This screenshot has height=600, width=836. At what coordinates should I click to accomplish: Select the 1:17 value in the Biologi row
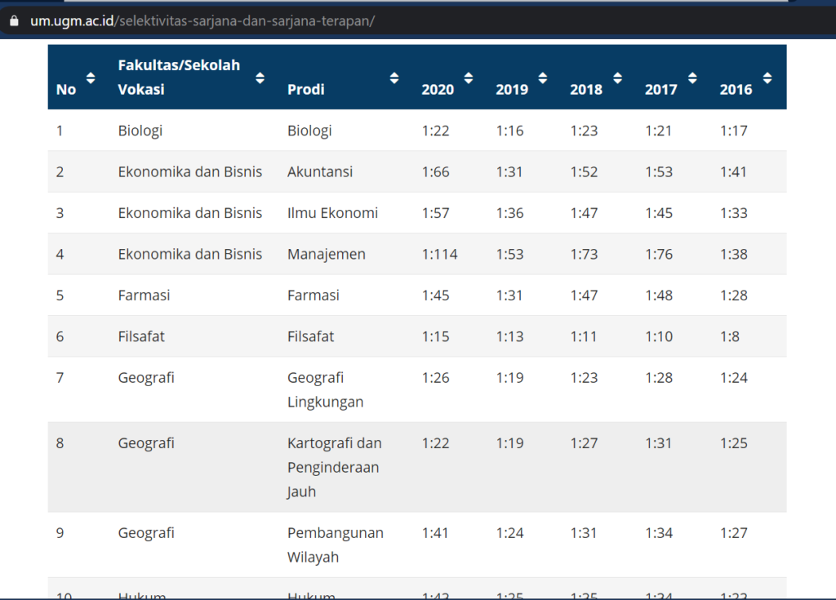pyautogui.click(x=734, y=131)
